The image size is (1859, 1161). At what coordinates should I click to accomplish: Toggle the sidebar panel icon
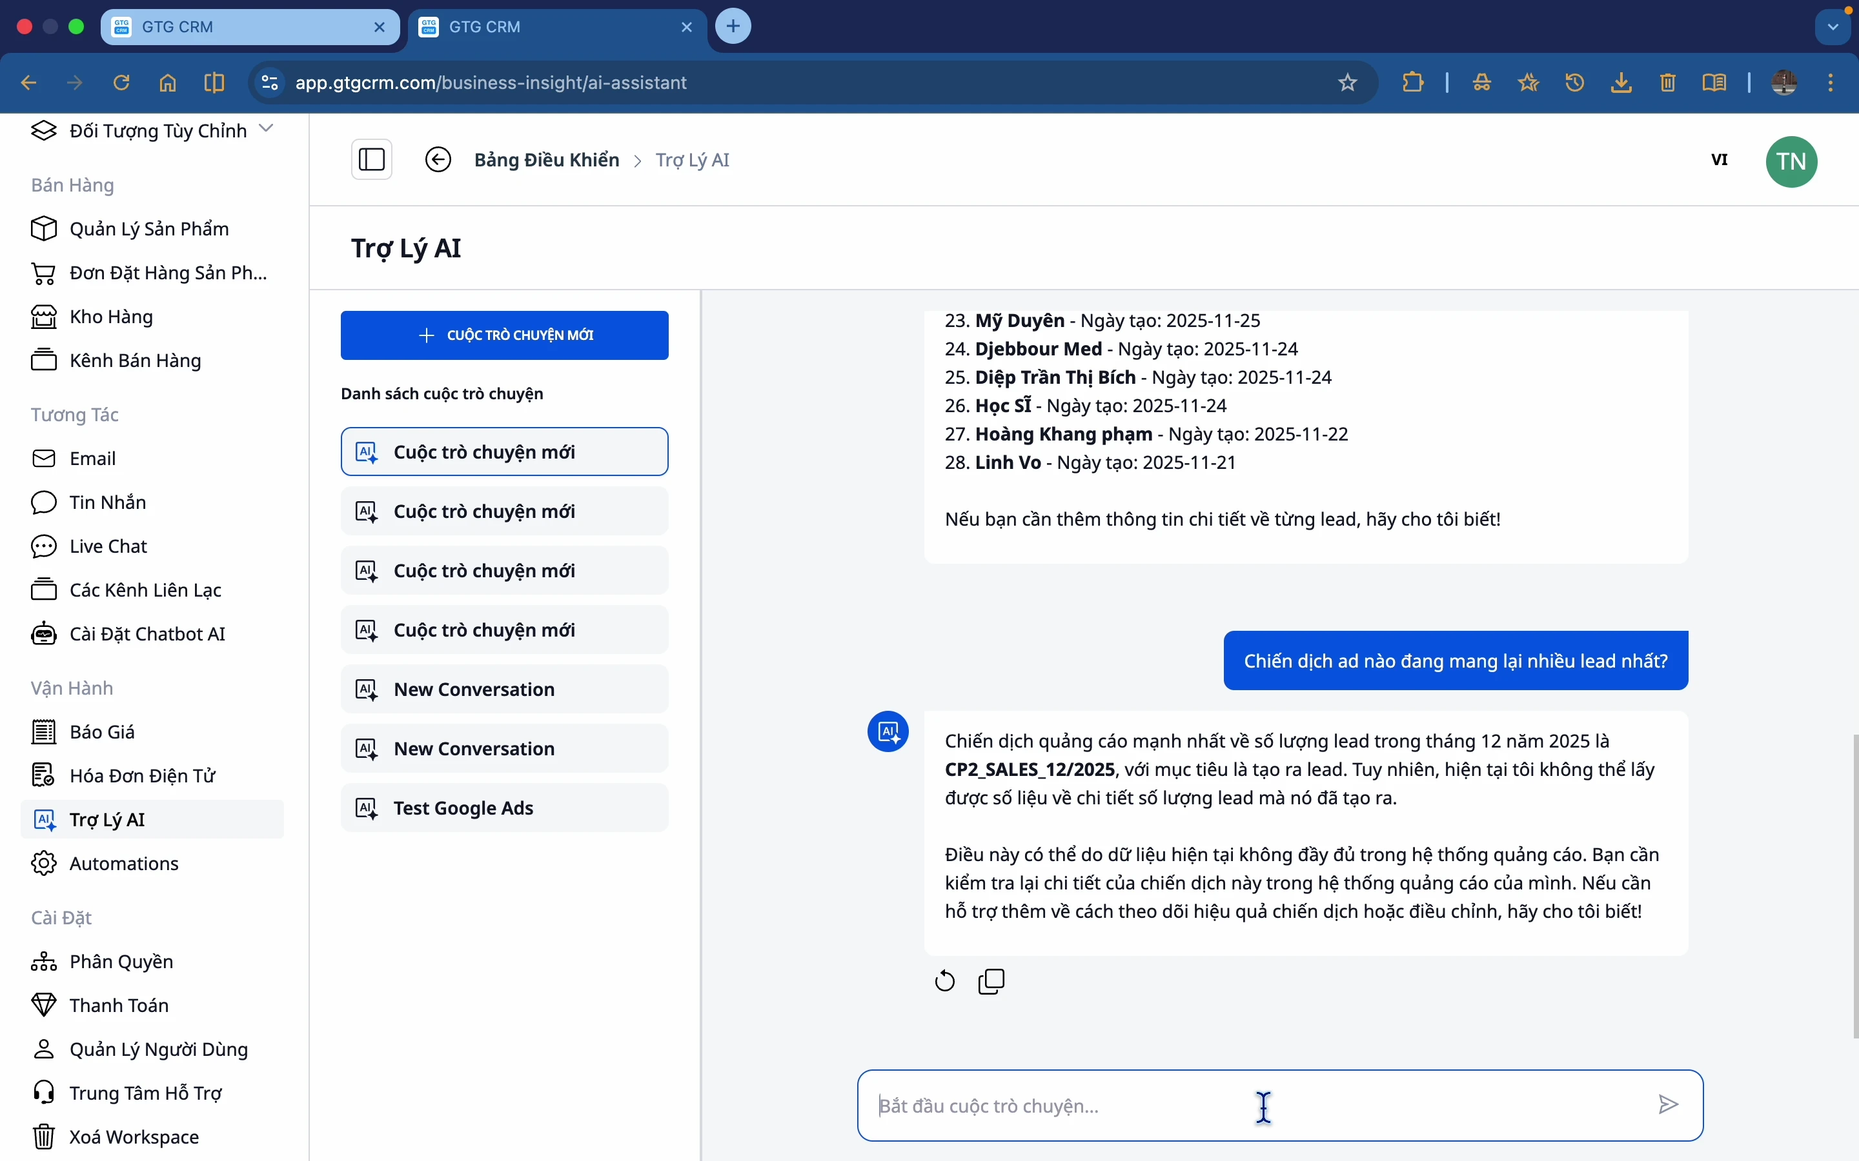(372, 160)
